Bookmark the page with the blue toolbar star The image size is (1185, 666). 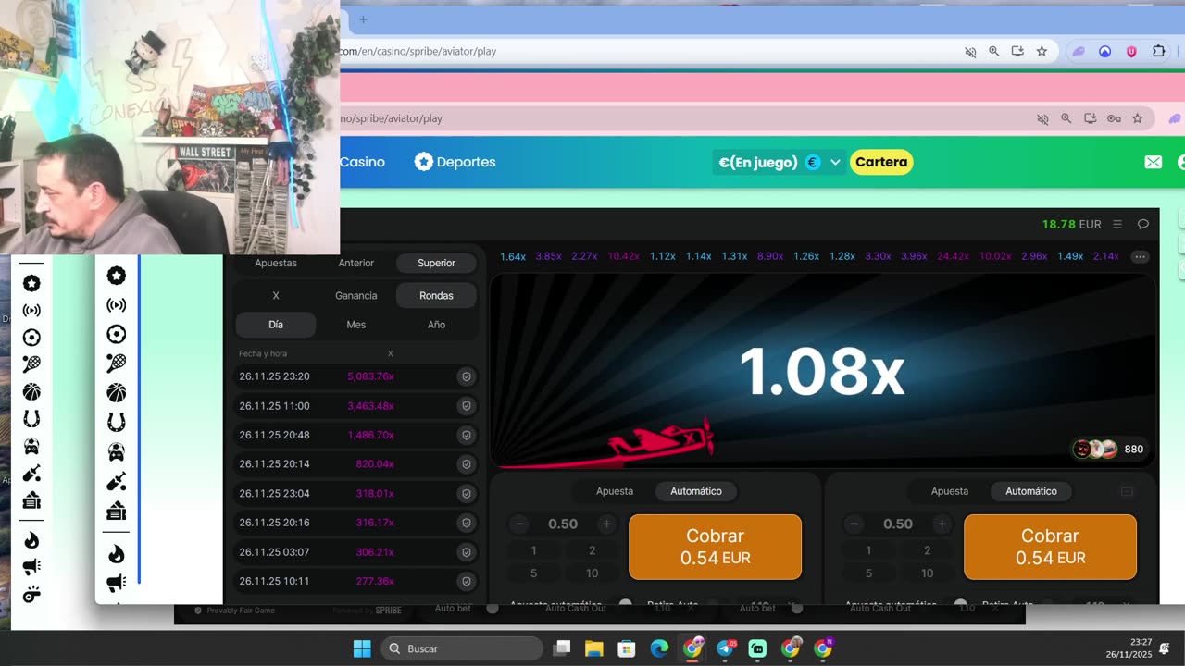point(1042,52)
